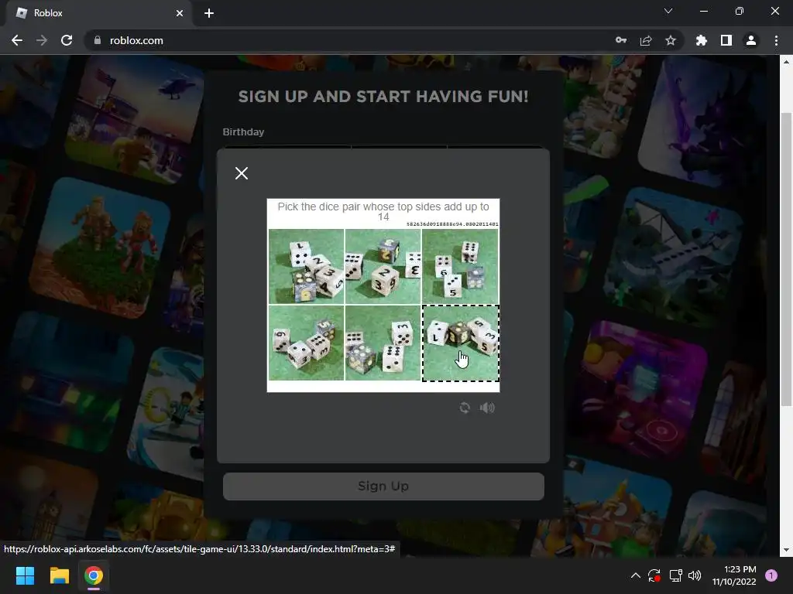Toggle the Chrome side panel
This screenshot has height=594, width=793.
[x=726, y=40]
